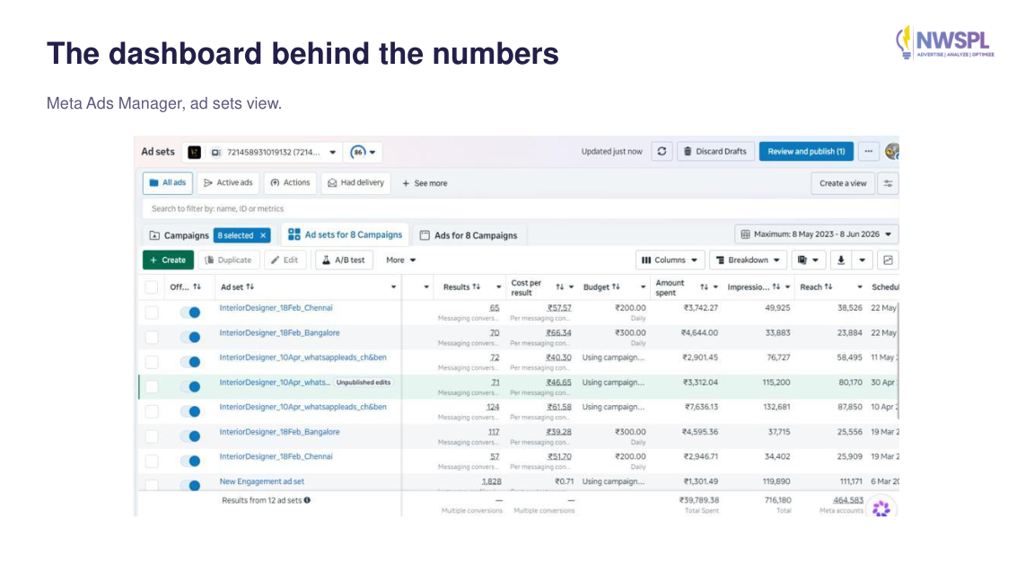Click the green Create button
1034x582 pixels.
click(168, 260)
